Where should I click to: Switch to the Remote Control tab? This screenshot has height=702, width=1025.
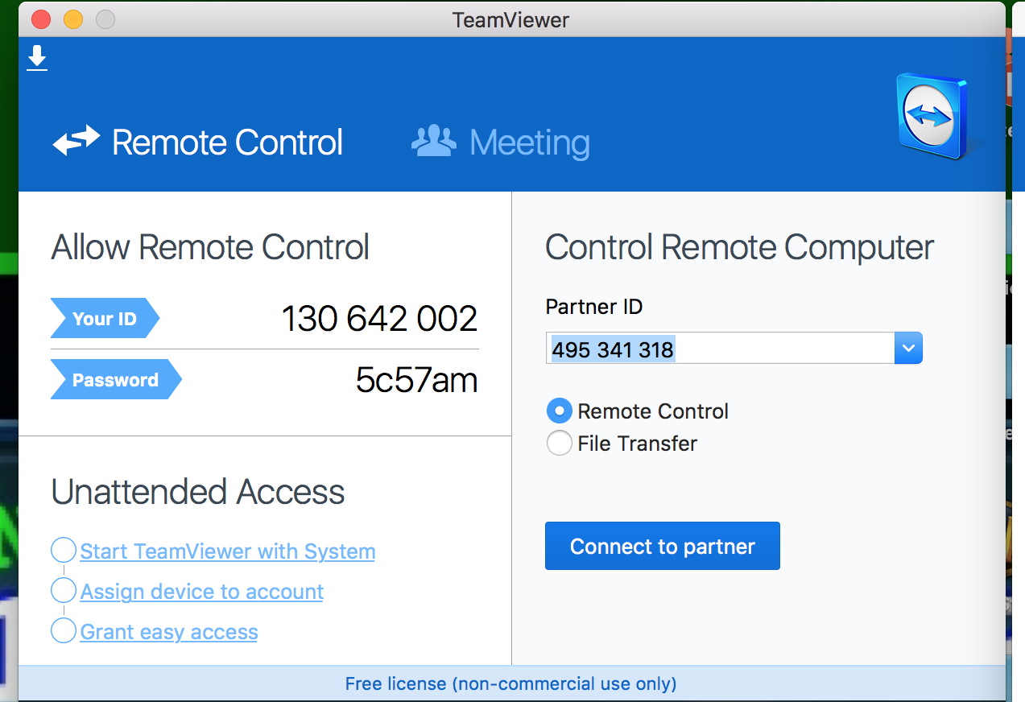point(198,142)
